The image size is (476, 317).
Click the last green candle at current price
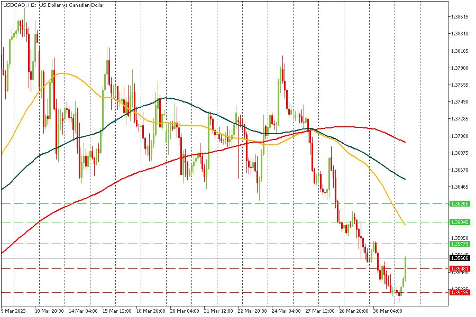406,268
